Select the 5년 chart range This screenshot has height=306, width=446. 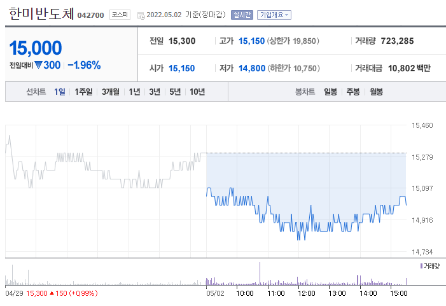point(175,92)
